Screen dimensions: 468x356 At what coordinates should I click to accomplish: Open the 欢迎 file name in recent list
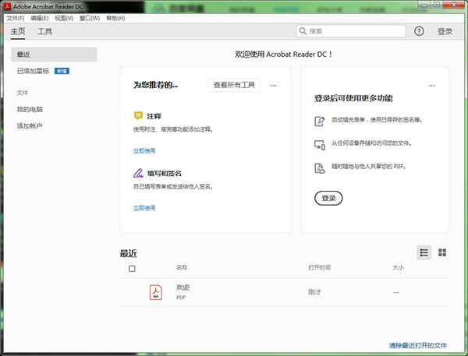click(183, 287)
